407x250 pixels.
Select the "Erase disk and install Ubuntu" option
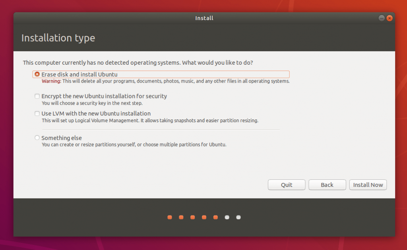[37, 74]
